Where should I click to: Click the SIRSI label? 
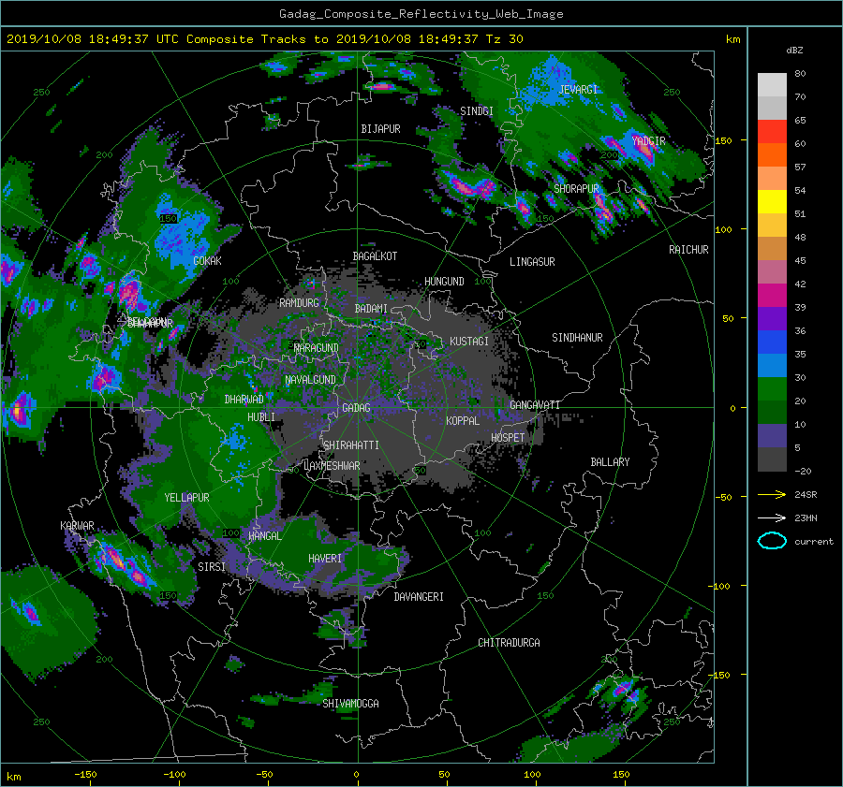tap(212, 567)
